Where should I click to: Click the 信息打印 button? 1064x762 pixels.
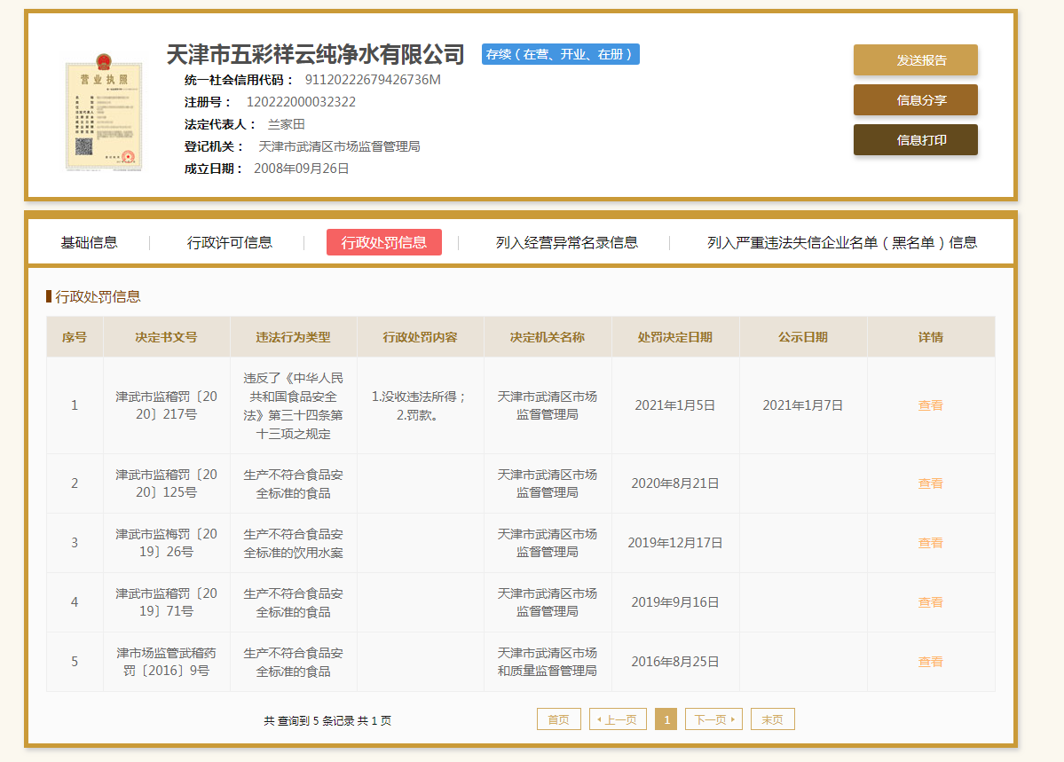916,140
